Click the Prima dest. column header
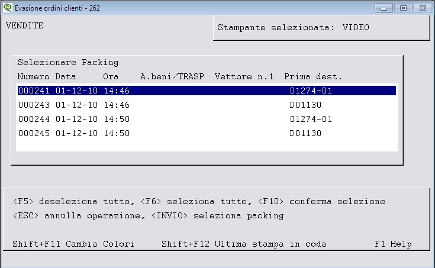The image size is (435, 268). [313, 76]
